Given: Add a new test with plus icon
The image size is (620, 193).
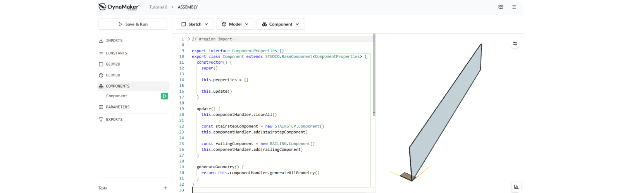Looking at the screenshot, I should click(165, 188).
